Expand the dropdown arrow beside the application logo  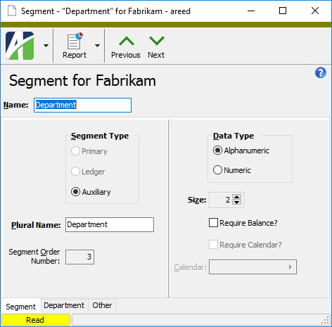pos(46,46)
